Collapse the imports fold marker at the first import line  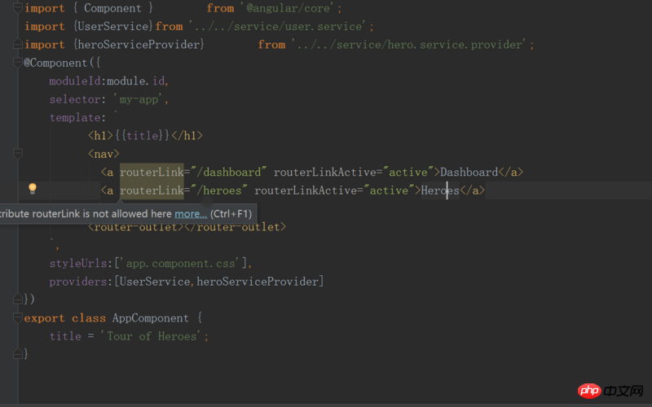pos(17,7)
